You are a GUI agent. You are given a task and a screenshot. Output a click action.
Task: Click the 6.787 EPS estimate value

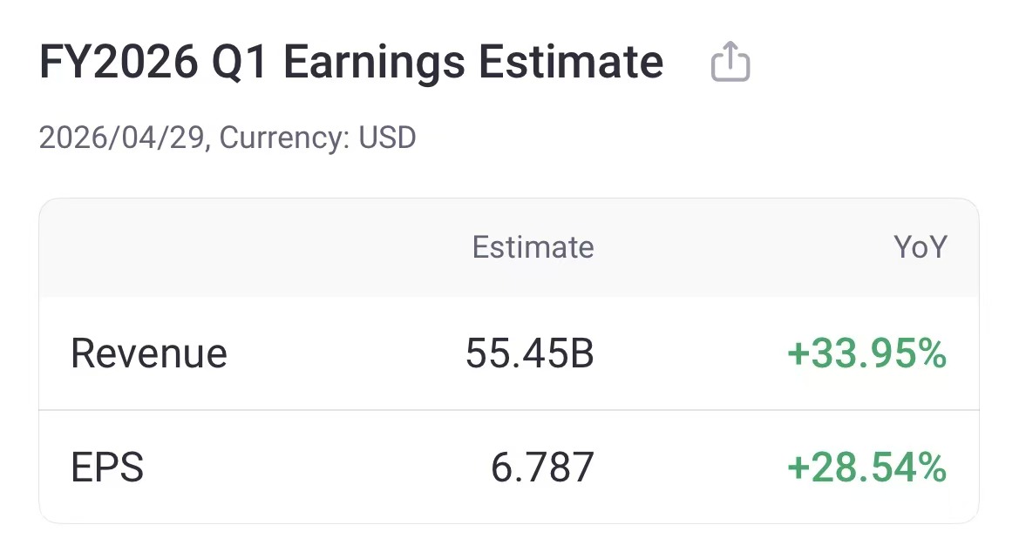[542, 468]
